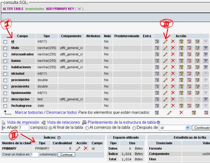Click unique index icon on mtscuadrados row
Image resolution: width=210 pixels, height=163 pixels.
189,54
